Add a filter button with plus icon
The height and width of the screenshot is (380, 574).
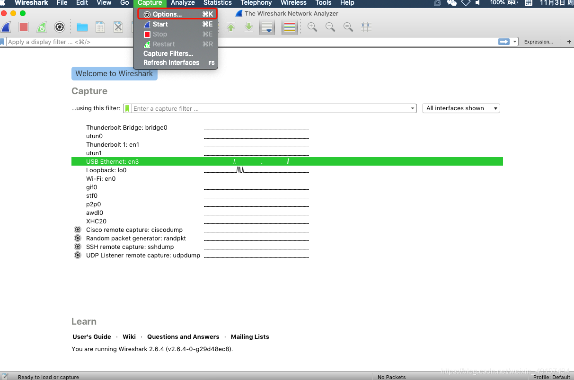coord(569,42)
